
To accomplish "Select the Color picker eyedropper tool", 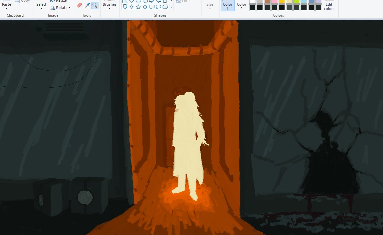I will click(87, 5).
